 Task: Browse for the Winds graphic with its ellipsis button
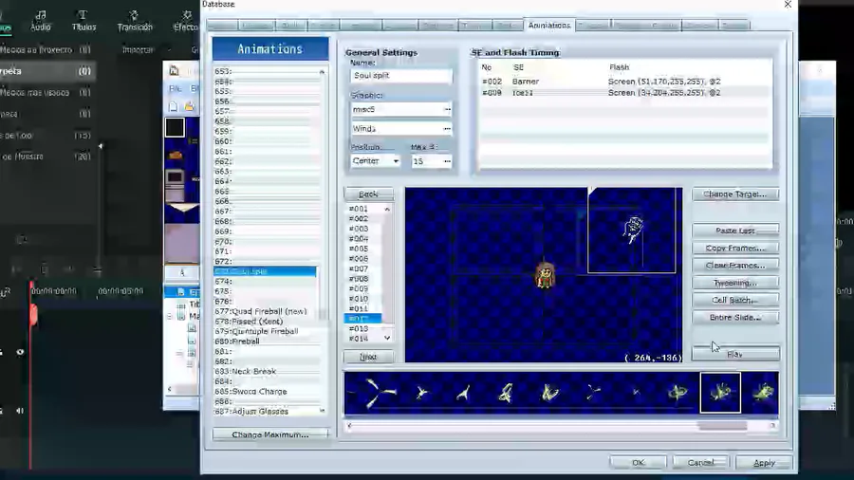[x=447, y=128]
